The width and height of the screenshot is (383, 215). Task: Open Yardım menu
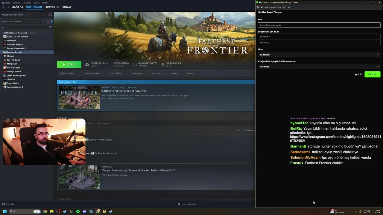pyautogui.click(x=45, y=3)
